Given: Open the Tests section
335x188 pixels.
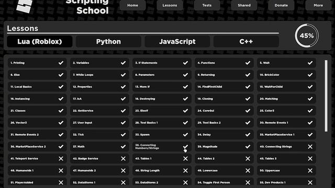Looking at the screenshot, I should 207,5.
